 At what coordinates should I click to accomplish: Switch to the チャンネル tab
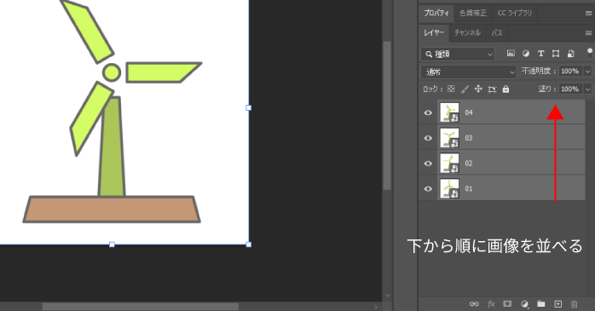tap(467, 33)
